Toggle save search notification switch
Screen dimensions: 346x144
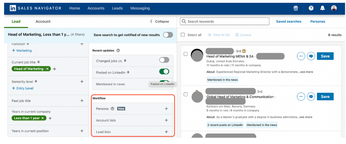click(168, 35)
